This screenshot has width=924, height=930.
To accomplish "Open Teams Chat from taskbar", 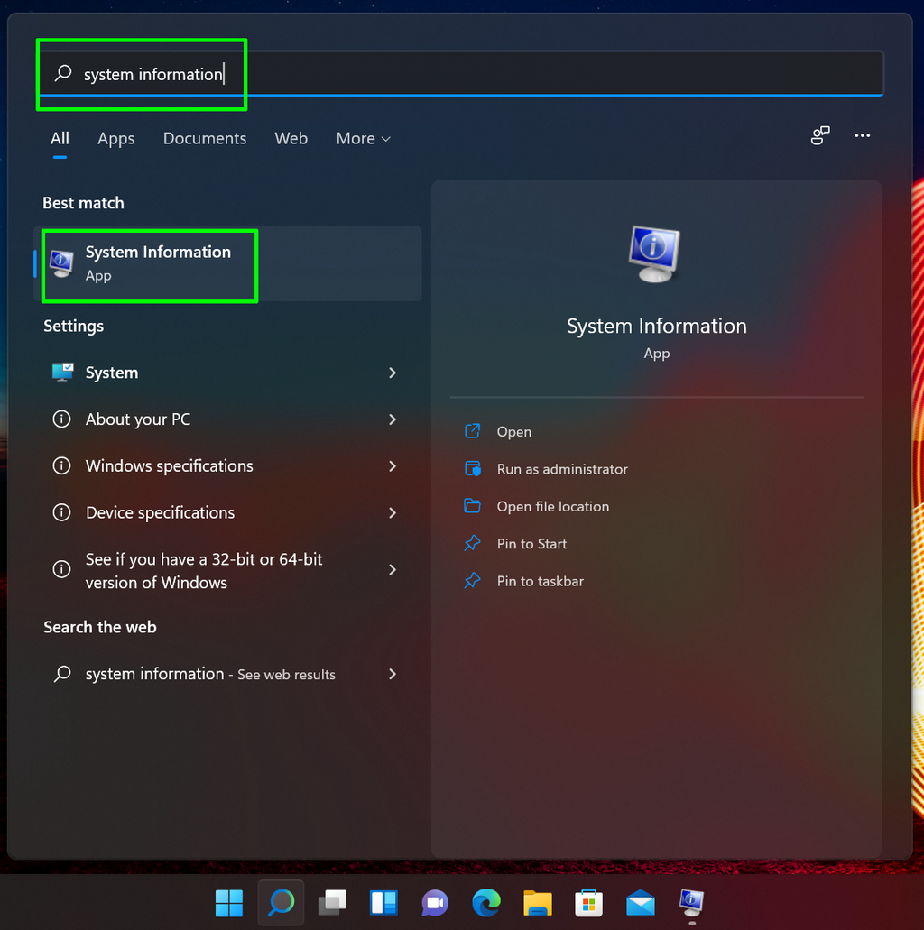I will pos(435,903).
